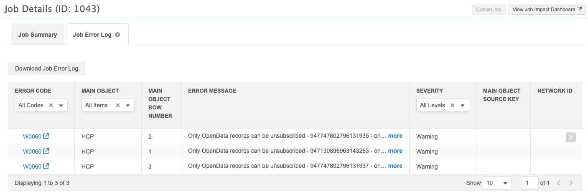The height and width of the screenshot is (192, 588).
Task: Expand the Severity filter dropdown
Action: point(462,105)
